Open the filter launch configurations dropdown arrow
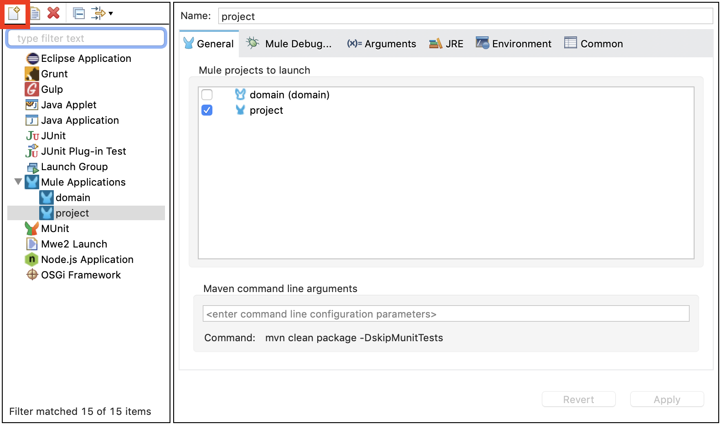721x424 pixels. tap(111, 14)
